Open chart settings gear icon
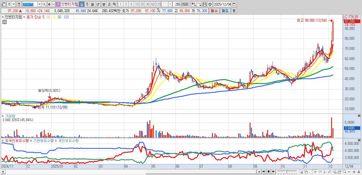The width and height of the screenshot is (362, 175). point(210,4)
